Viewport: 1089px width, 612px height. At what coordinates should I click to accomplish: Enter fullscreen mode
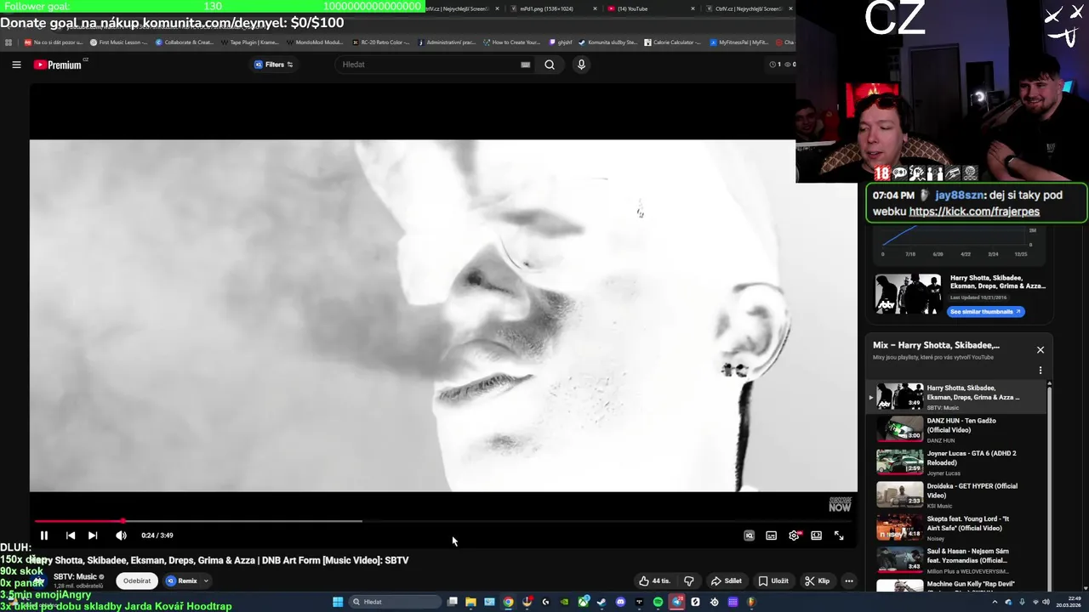(x=839, y=535)
